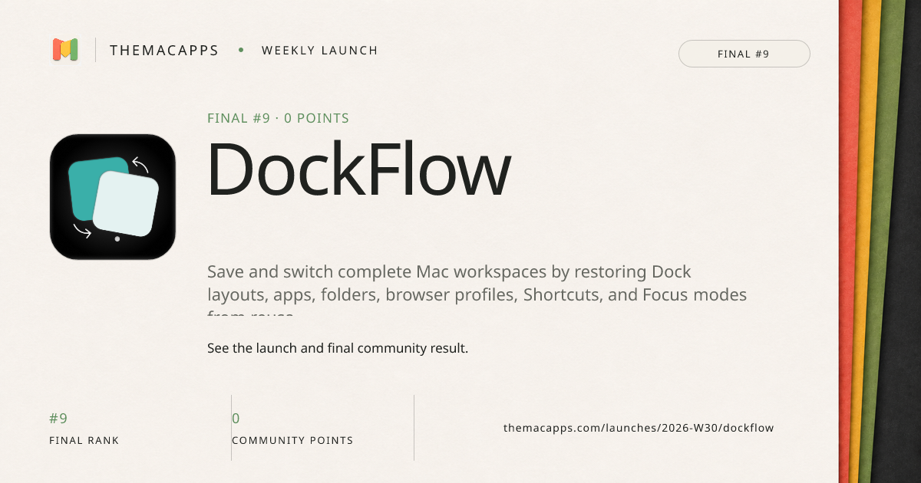Viewport: 921px width, 483px height.
Task: Click the See the launch result text
Action: click(x=338, y=348)
